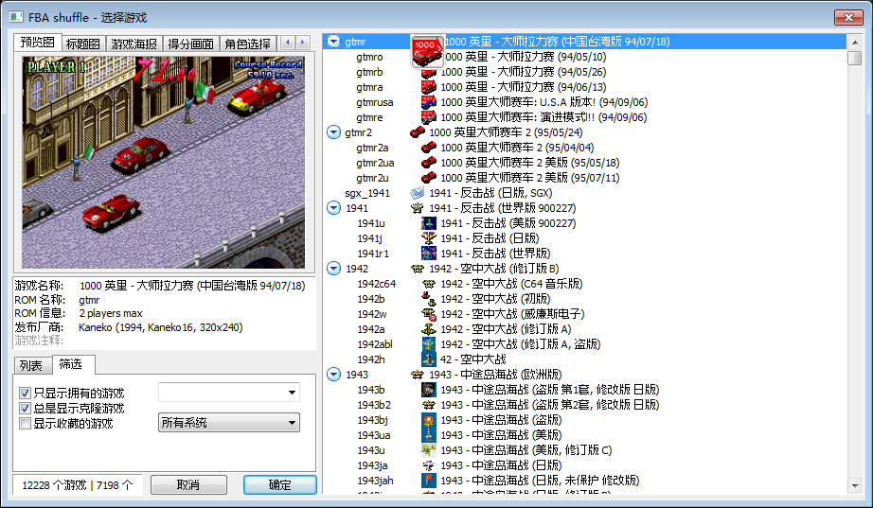Click the gtmr2 red car icon
The image size is (873, 508).
click(x=417, y=132)
